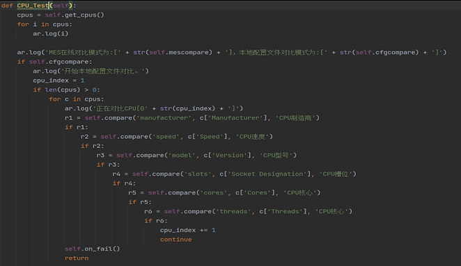The image size is (461, 266).
Task: Click the 'return' keyword
Action: point(77,258)
